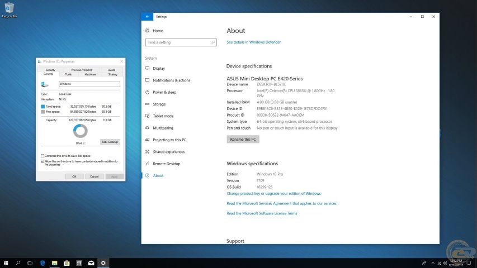Click the volume speaker icon in tray
477x268 pixels.
[x=445, y=263]
